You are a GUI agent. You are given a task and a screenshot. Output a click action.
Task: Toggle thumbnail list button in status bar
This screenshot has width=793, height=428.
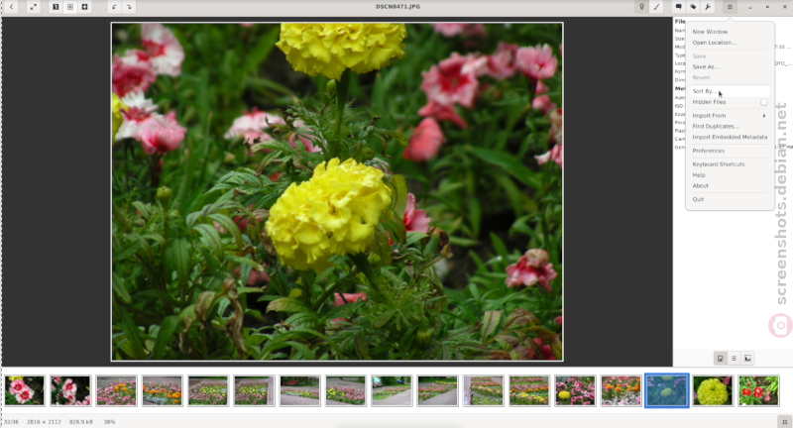point(784,421)
